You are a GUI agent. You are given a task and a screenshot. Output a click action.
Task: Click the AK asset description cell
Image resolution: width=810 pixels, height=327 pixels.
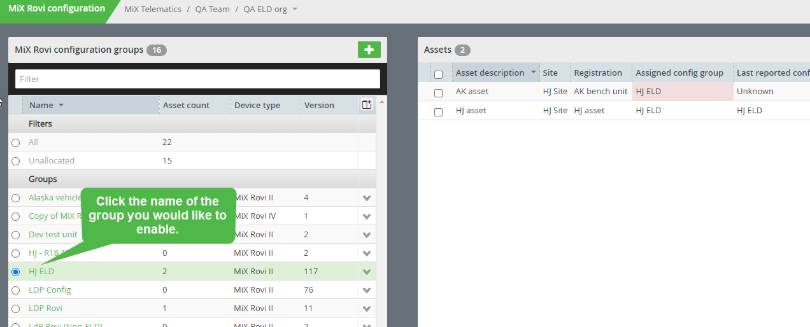pyautogui.click(x=472, y=91)
